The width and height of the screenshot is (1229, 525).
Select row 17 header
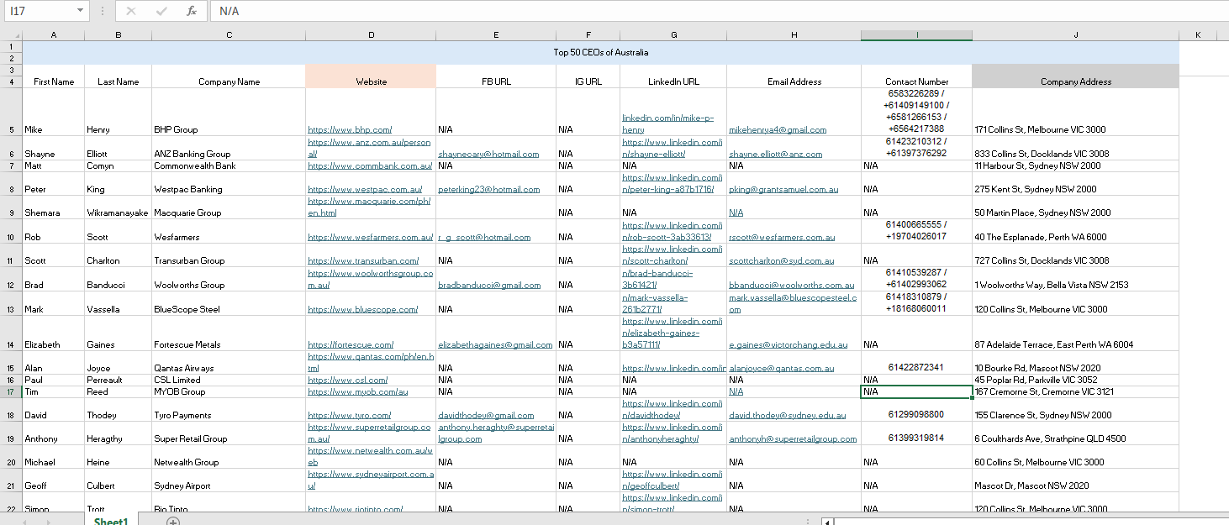tap(11, 391)
